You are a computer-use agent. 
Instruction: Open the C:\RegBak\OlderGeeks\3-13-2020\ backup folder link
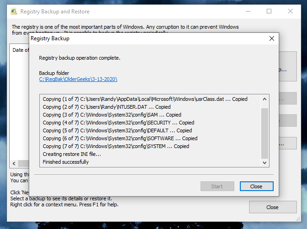pos(78,79)
